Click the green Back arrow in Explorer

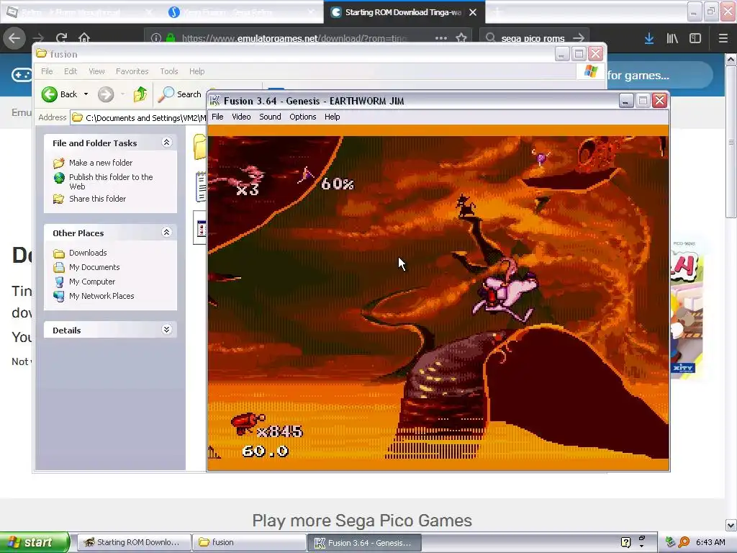coord(50,94)
